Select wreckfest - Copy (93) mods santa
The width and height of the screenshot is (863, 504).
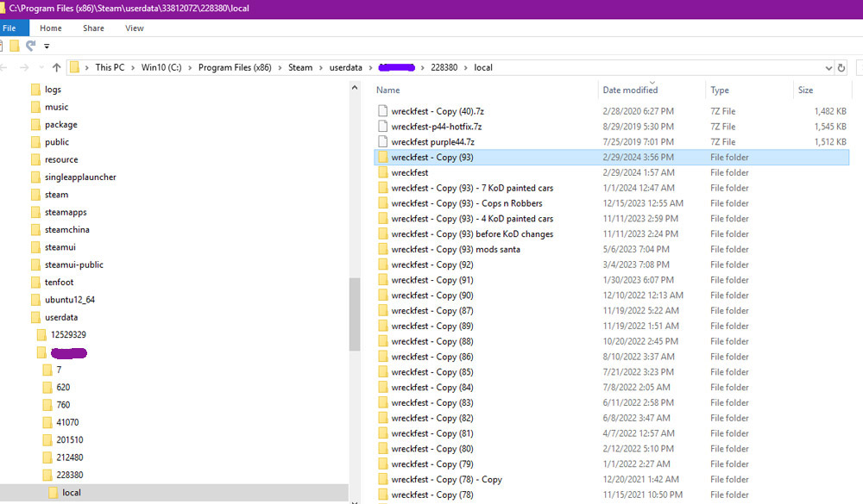[x=456, y=250]
